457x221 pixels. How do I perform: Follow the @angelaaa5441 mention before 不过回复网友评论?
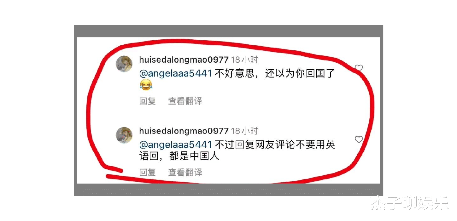click(x=175, y=145)
